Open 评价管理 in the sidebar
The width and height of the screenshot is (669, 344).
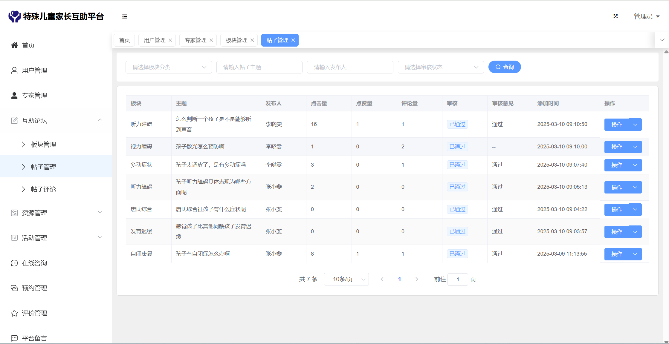34,313
